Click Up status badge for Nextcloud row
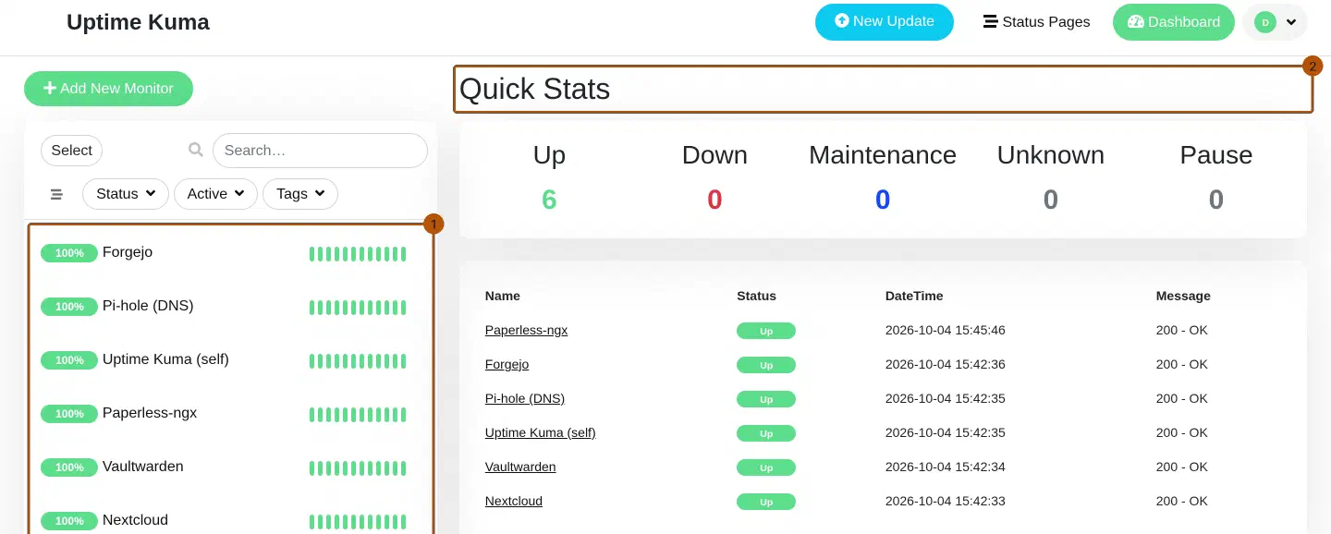 (765, 502)
